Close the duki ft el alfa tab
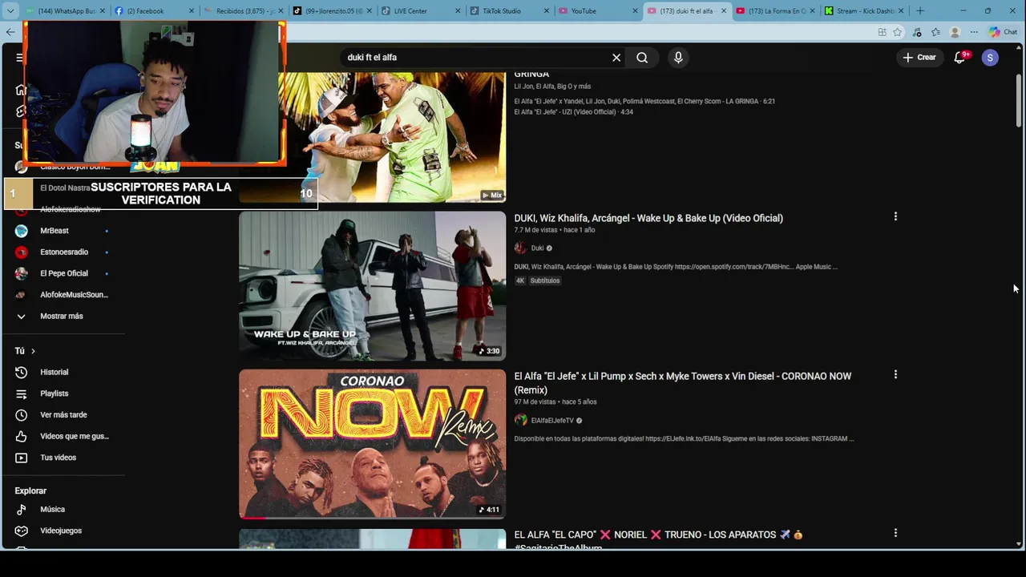 point(724,11)
